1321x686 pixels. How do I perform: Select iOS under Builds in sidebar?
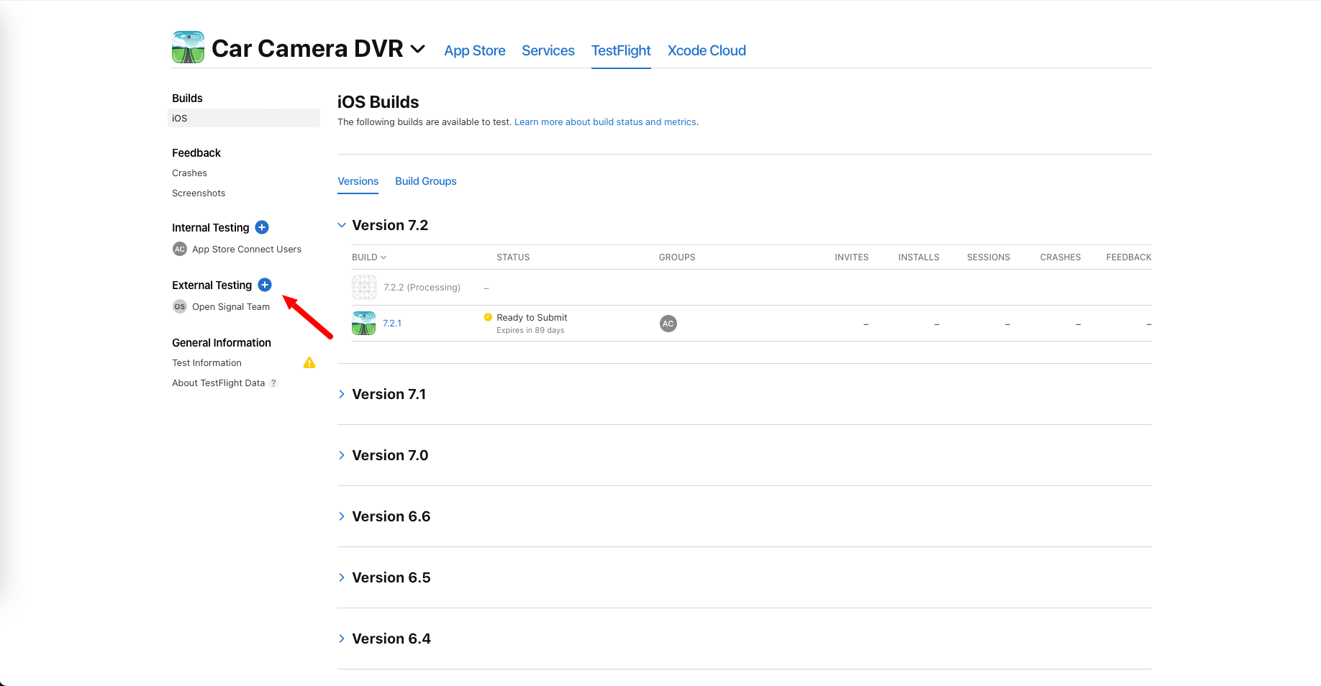click(244, 118)
